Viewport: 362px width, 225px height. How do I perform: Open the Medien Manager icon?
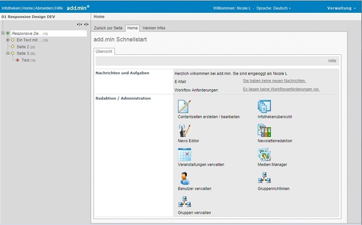click(264, 154)
